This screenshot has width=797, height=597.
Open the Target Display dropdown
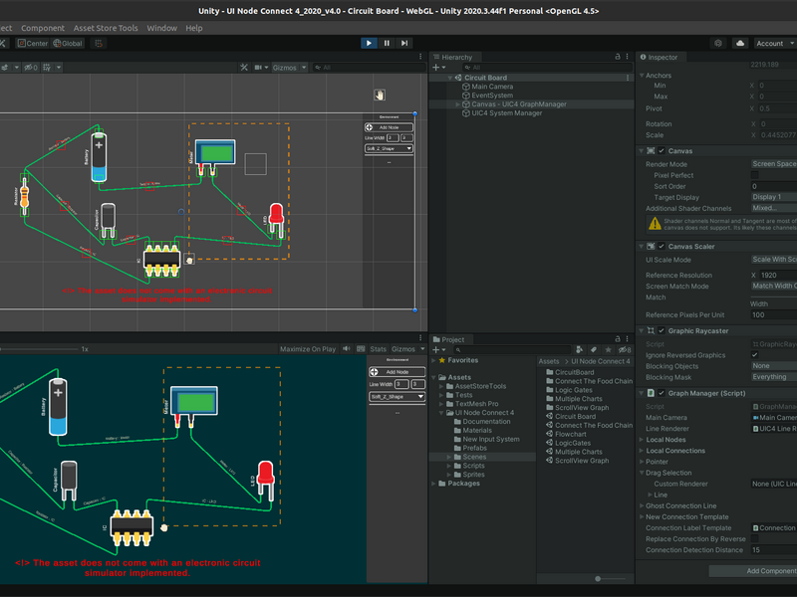pyautogui.click(x=774, y=197)
